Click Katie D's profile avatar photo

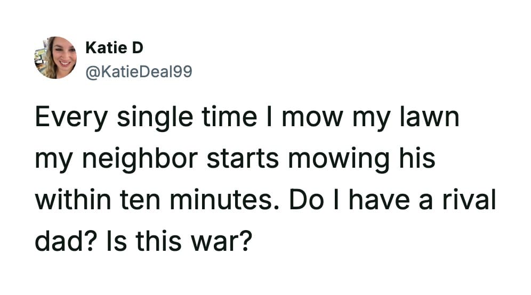tap(55, 58)
